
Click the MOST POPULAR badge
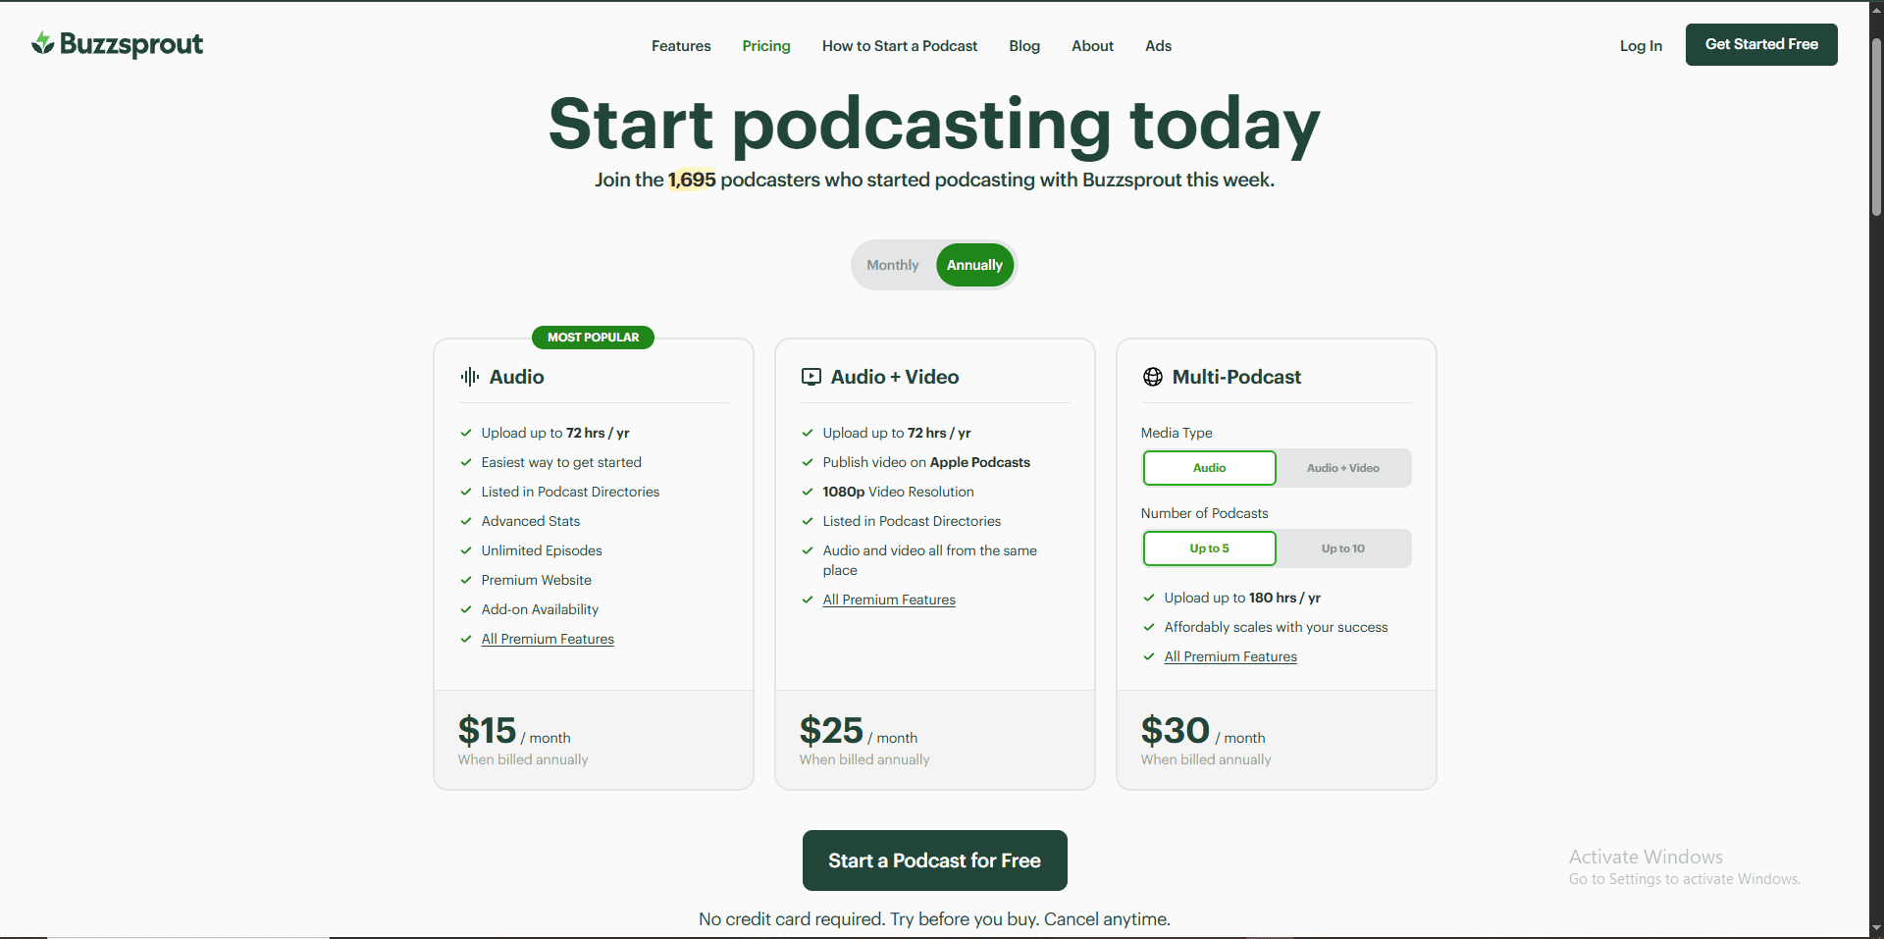point(593,338)
